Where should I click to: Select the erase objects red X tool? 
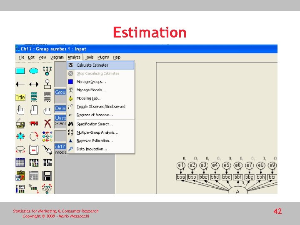pyautogui.click(x=47, y=123)
